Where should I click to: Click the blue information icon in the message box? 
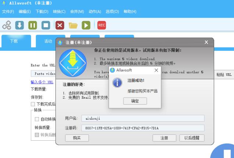point(117,82)
